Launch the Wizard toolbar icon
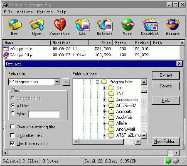 (x=172, y=26)
